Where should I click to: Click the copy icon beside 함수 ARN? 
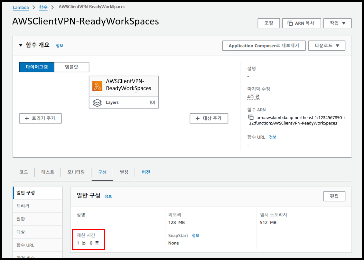pyautogui.click(x=251, y=117)
